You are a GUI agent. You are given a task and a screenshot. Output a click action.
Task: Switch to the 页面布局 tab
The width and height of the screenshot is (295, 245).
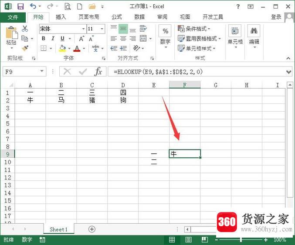(89, 17)
